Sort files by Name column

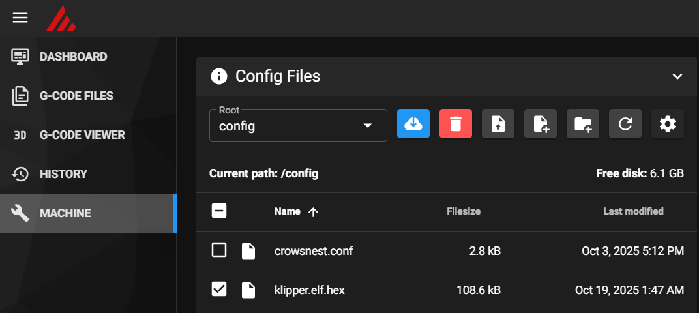(x=288, y=211)
